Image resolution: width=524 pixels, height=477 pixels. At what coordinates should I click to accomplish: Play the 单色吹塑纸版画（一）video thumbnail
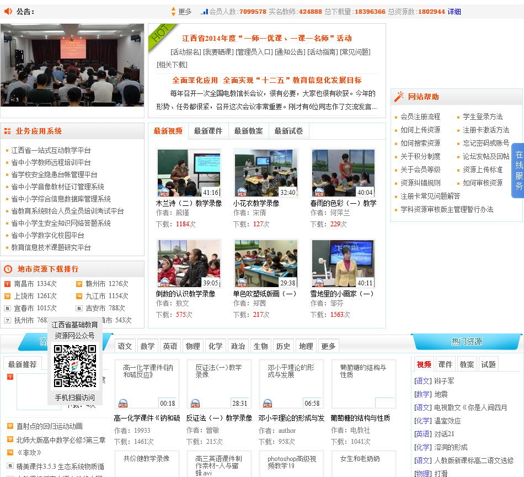[x=266, y=263]
